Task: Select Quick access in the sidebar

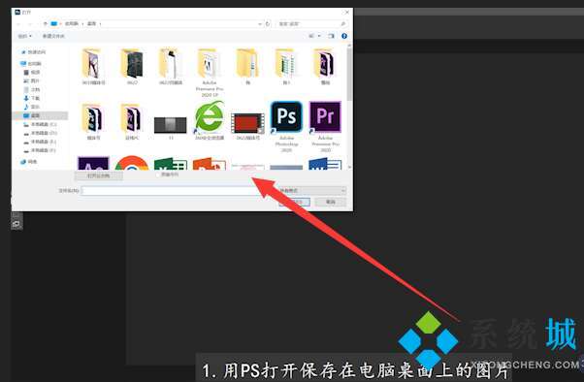Action: [34, 52]
